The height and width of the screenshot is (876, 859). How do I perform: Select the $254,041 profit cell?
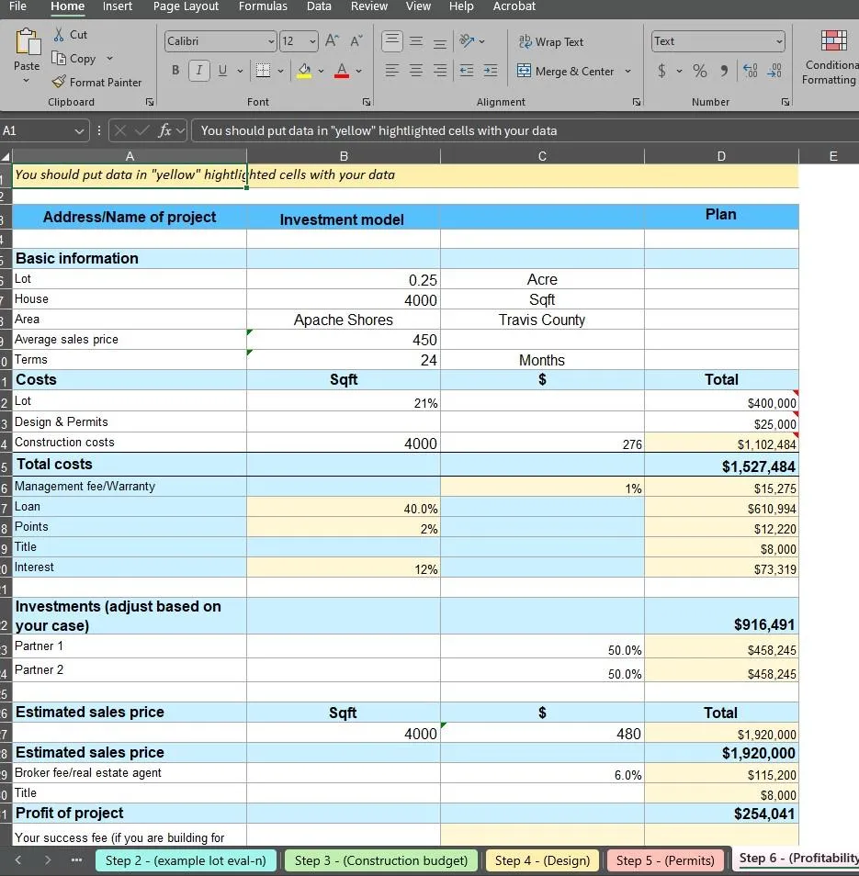(x=721, y=814)
